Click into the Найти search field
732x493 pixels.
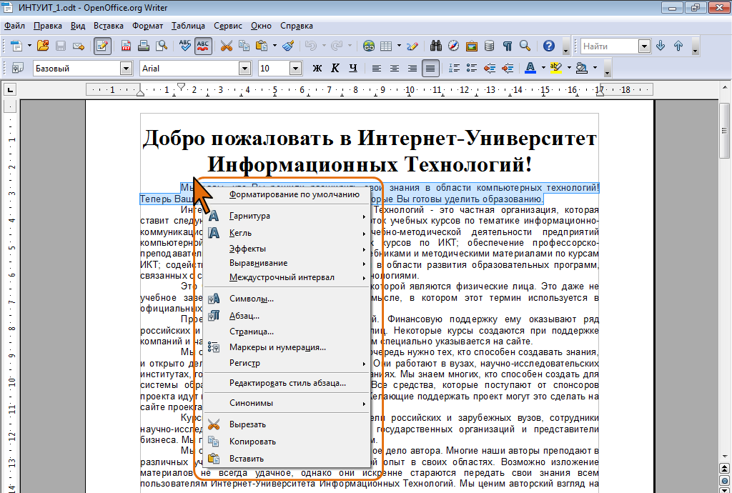[610, 46]
